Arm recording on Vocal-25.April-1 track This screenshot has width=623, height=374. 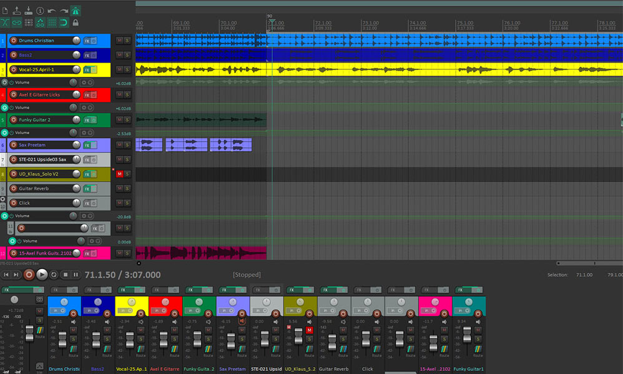13,69
